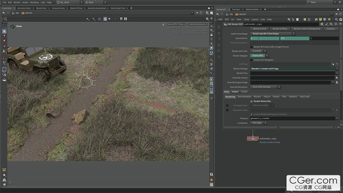Viewport: 343px width, 193px height.
Task: Click the parameter help question icon
Action: 340,24
